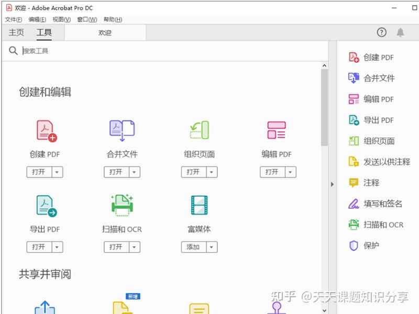Select 扫描和 OCR icon in right sidebar
The width and height of the screenshot is (419, 314).
[354, 225]
